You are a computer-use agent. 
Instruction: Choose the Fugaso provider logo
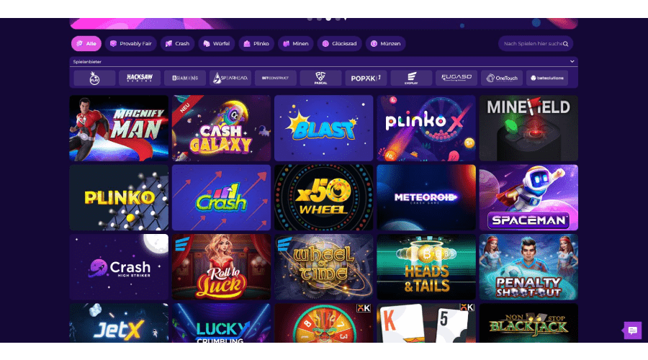[x=456, y=78]
